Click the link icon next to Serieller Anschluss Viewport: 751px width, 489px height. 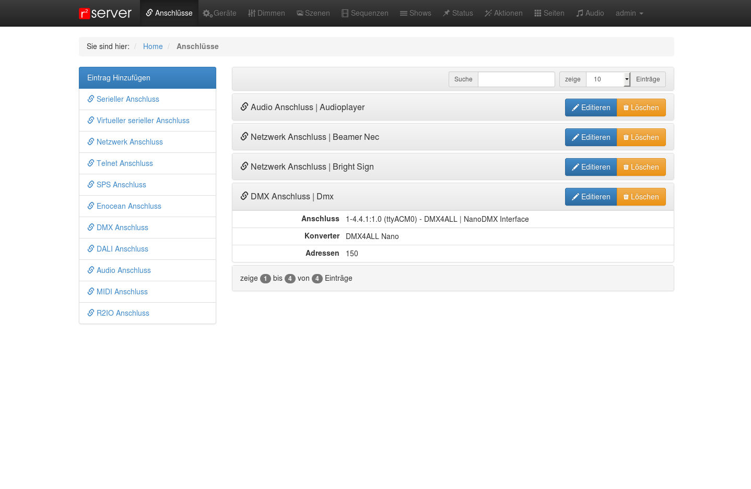(x=91, y=99)
